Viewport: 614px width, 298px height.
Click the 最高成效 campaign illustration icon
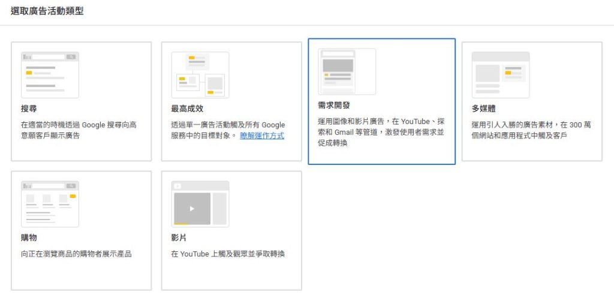click(x=200, y=75)
